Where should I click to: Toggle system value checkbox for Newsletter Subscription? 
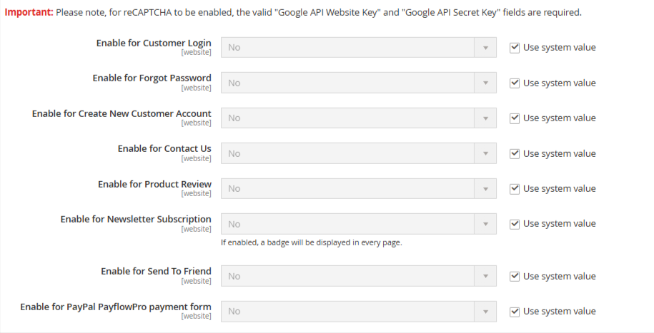(x=515, y=224)
